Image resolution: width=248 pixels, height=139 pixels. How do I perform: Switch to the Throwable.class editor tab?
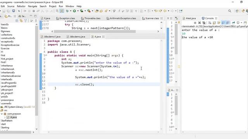coord(91,18)
